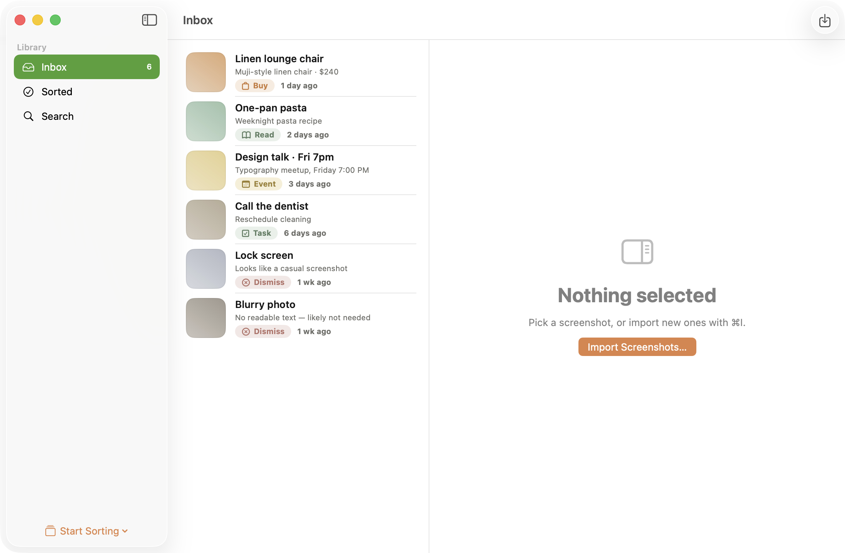
Task: Click the '1 day ago' timestamp
Action: coord(299,86)
